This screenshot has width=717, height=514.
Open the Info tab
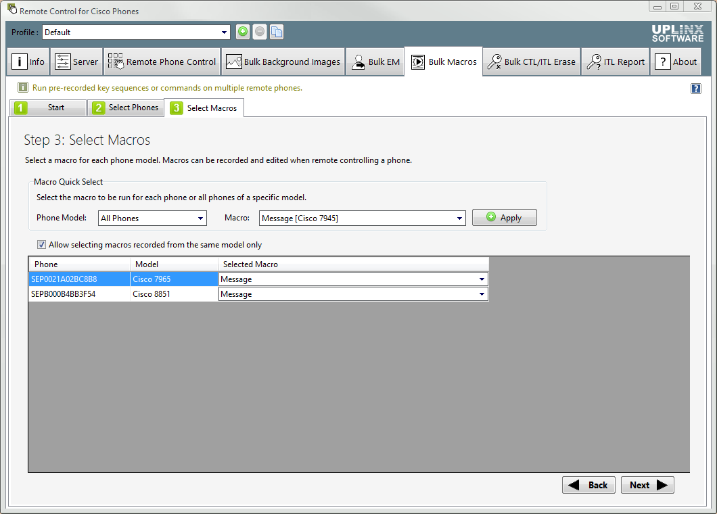(28, 62)
